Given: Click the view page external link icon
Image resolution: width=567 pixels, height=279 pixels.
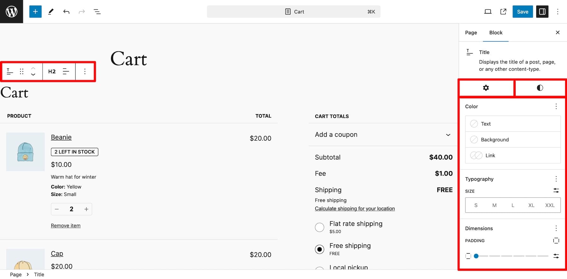Looking at the screenshot, I should pos(503,12).
